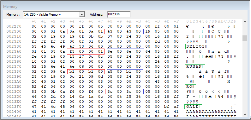Click the scroll up arrow of memory view
The image size is (251, 120).
click(x=245, y=22)
